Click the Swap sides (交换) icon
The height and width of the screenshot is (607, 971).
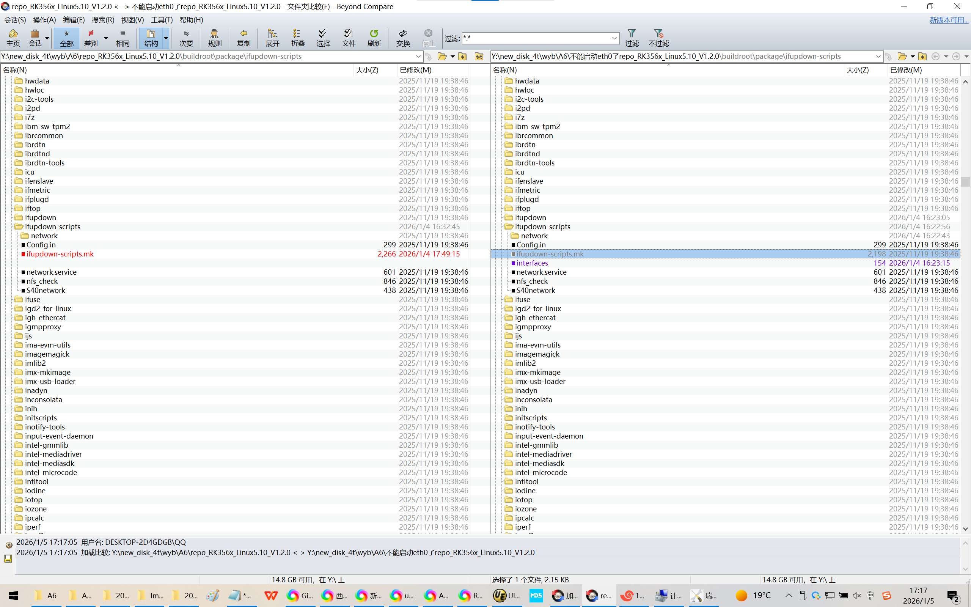coord(402,38)
